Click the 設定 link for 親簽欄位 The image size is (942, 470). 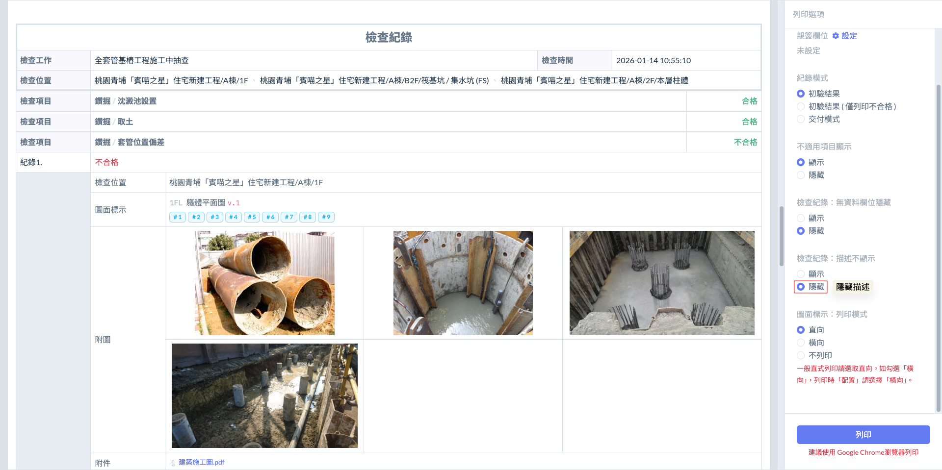coord(849,36)
